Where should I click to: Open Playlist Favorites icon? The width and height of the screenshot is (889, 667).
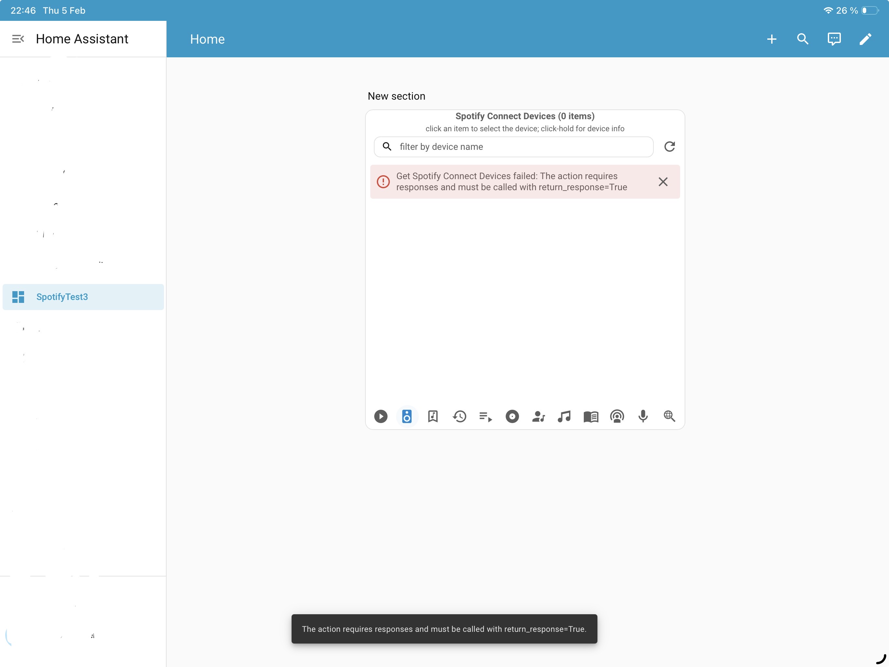point(486,416)
